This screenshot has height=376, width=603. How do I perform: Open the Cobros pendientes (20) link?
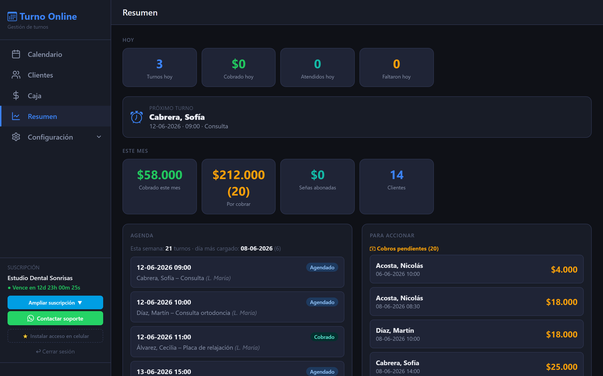click(x=404, y=249)
